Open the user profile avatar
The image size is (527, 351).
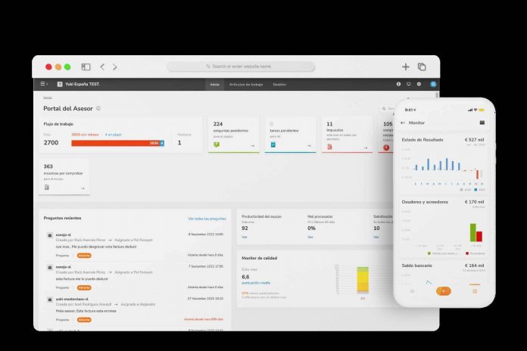433,84
